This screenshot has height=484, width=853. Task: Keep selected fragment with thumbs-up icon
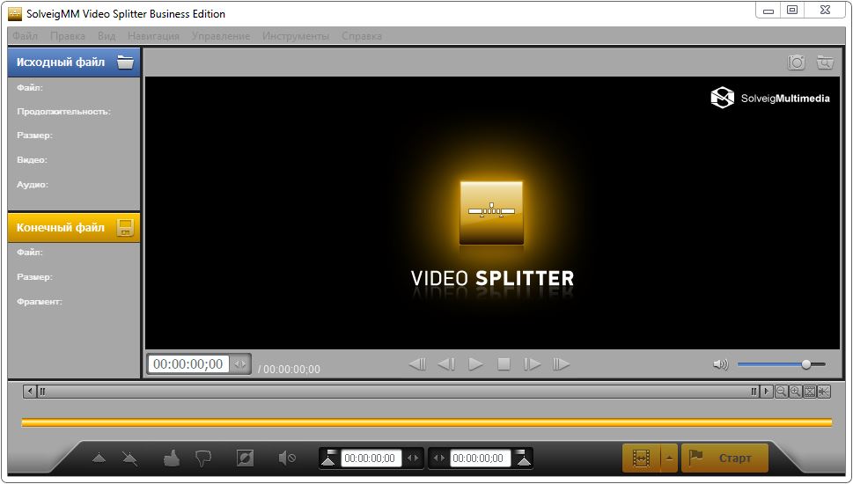tap(172, 458)
